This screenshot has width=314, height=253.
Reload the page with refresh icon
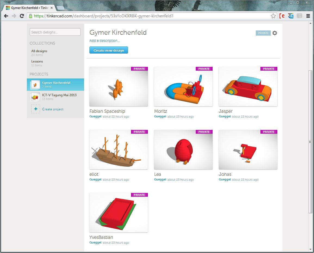click(22, 16)
